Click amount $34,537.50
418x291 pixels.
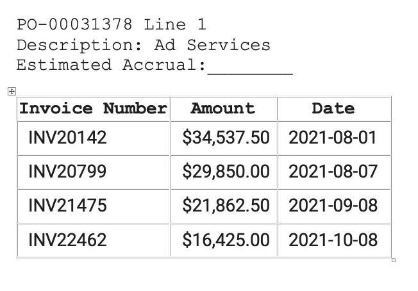click(226, 138)
